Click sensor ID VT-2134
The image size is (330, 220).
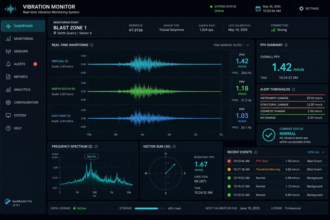(x=136, y=30)
